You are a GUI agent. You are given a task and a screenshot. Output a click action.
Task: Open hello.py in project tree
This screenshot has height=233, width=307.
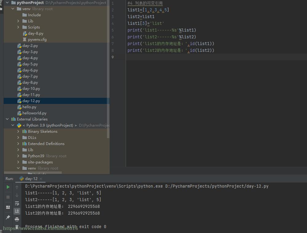29,107
